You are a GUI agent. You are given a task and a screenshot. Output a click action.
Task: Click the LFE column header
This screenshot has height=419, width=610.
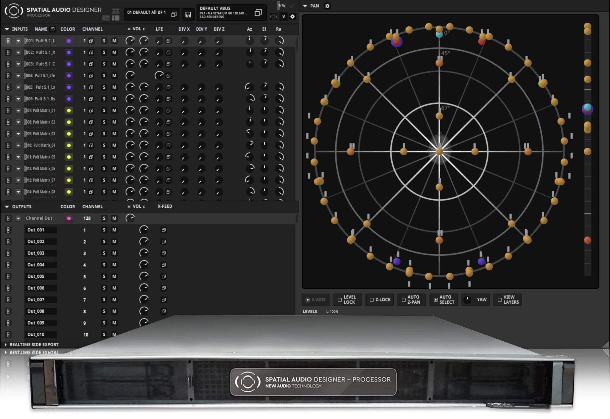click(159, 29)
